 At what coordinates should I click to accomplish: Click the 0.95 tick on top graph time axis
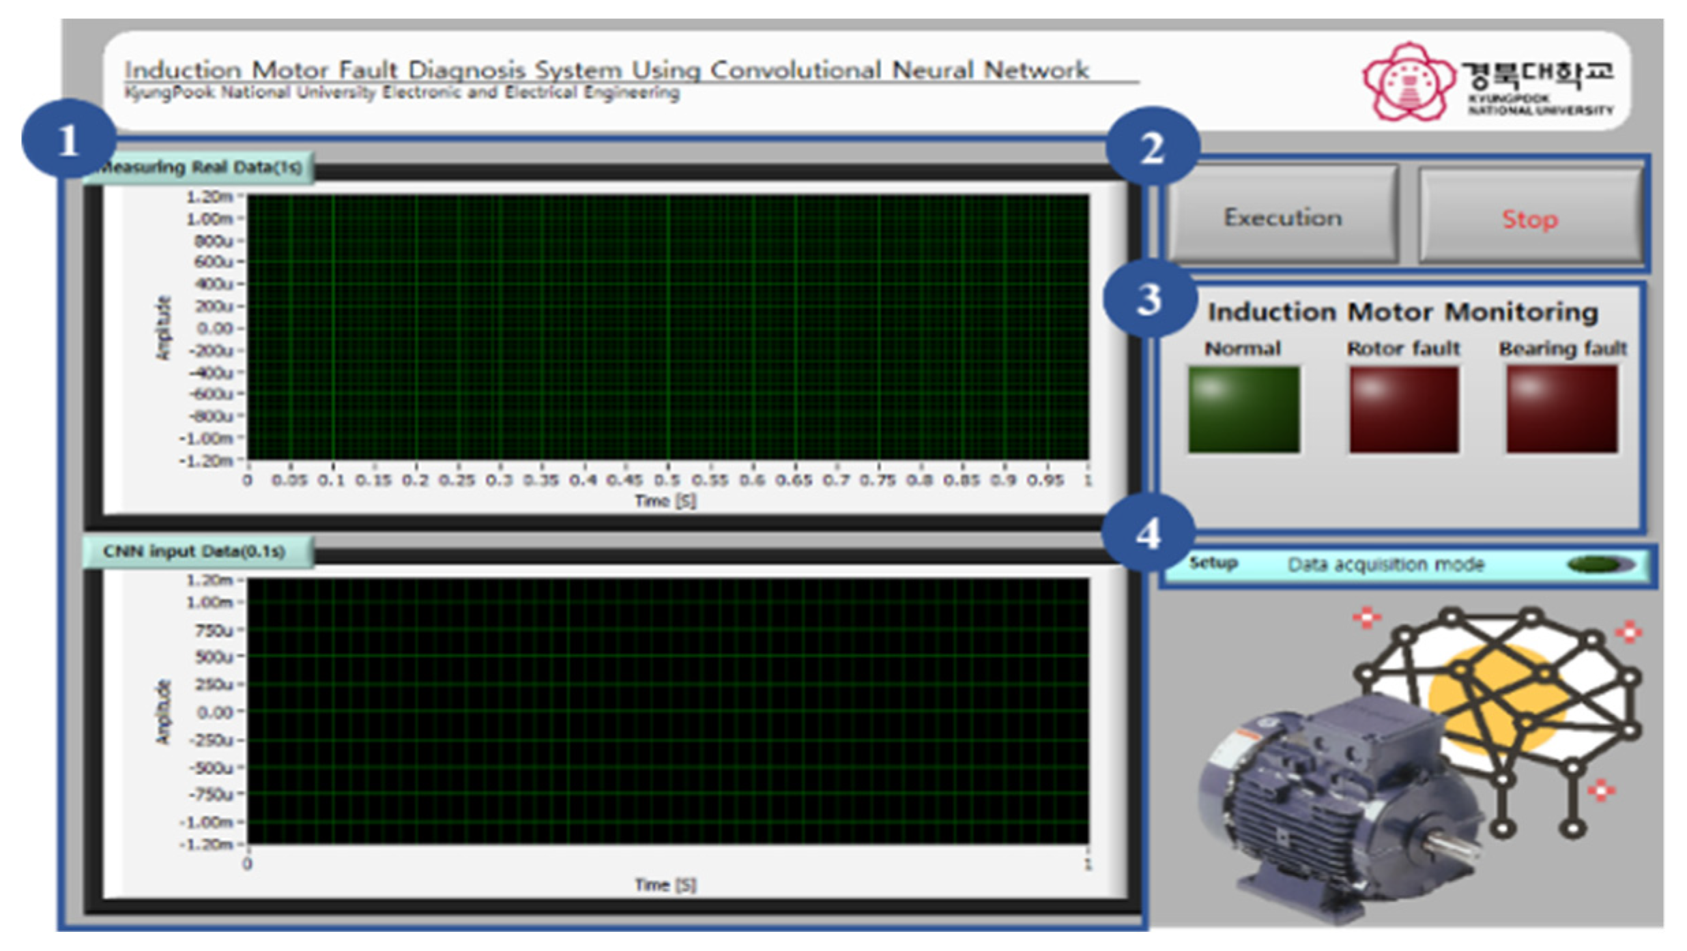coord(1046,480)
